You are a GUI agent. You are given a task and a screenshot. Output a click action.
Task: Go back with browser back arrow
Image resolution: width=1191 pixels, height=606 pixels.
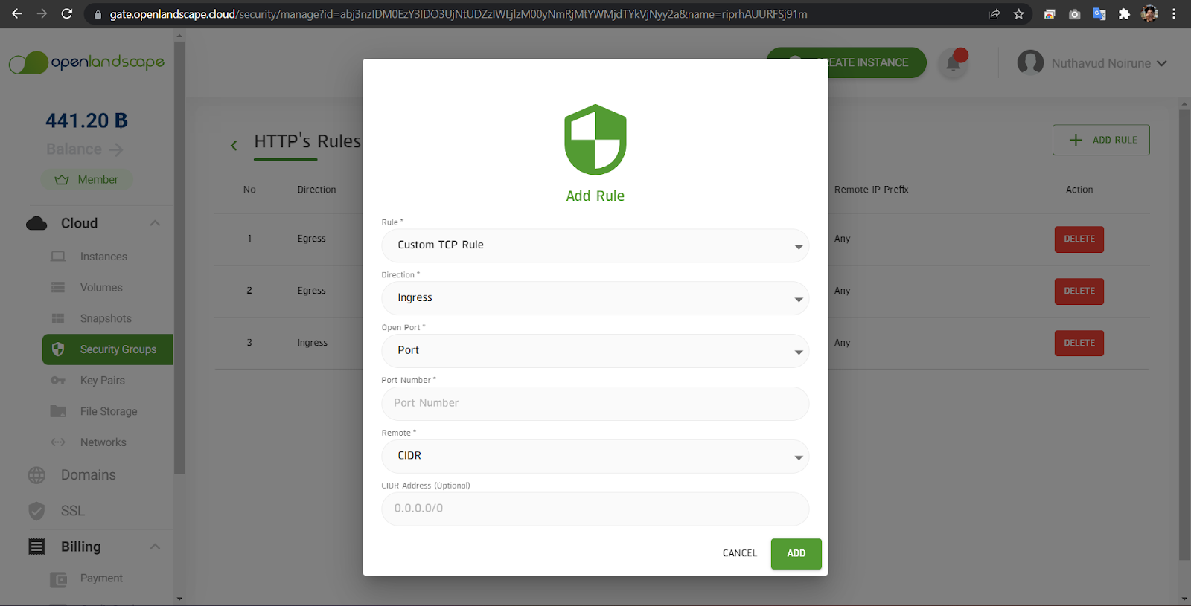coord(16,13)
